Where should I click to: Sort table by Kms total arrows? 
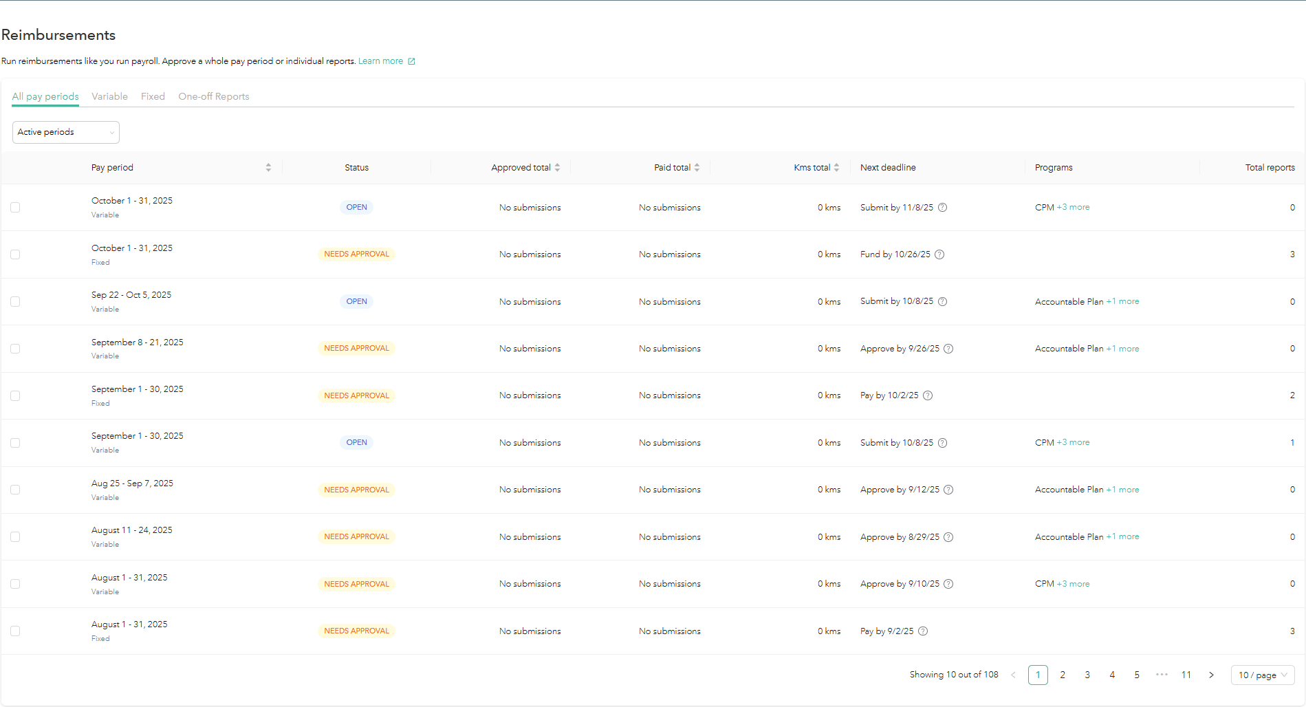point(836,168)
